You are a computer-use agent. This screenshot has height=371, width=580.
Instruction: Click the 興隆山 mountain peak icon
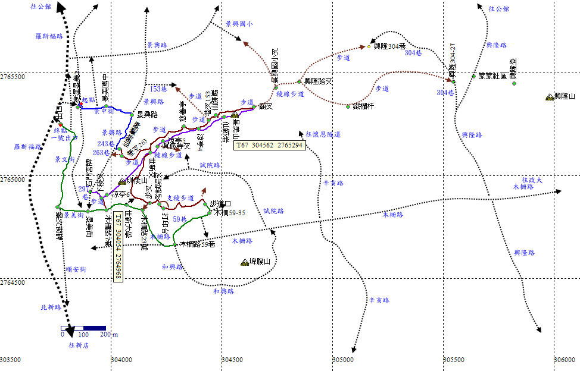pyautogui.click(x=549, y=97)
